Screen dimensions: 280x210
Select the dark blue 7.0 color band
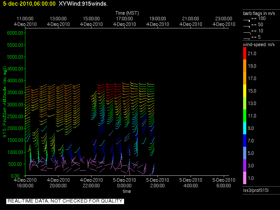click(245, 141)
